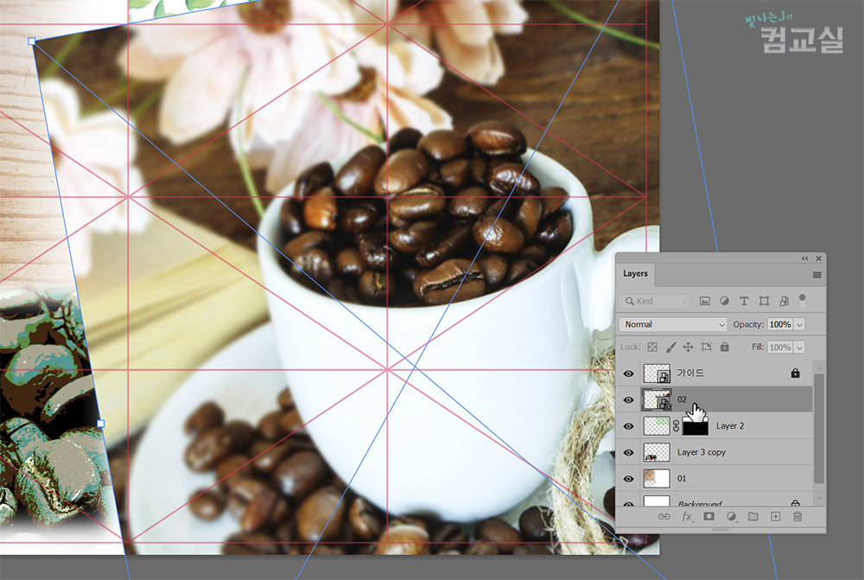Filter layers by smart objects icon
Screen dimensions: 864x580
[784, 301]
